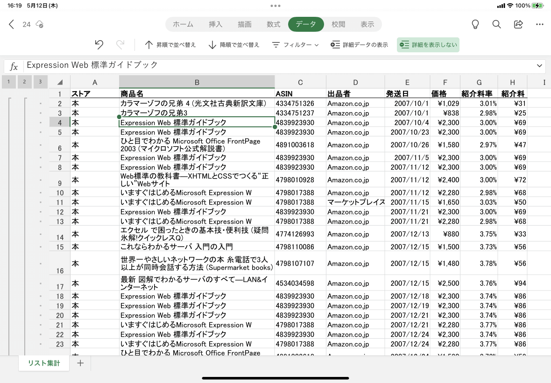Screen dimensions: 551x383
Task: Select outline level 1 button
Action: pyautogui.click(x=9, y=82)
